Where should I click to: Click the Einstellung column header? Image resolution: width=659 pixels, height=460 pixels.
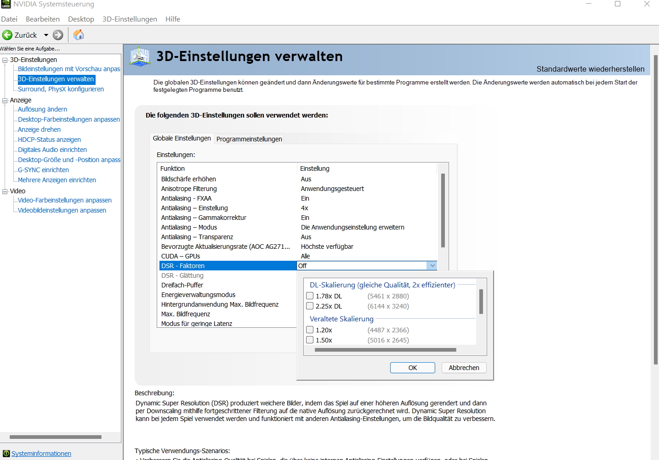click(367, 168)
